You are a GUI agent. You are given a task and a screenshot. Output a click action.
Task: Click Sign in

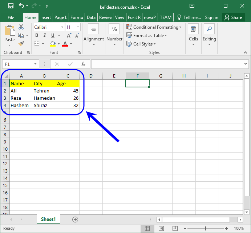point(212,17)
